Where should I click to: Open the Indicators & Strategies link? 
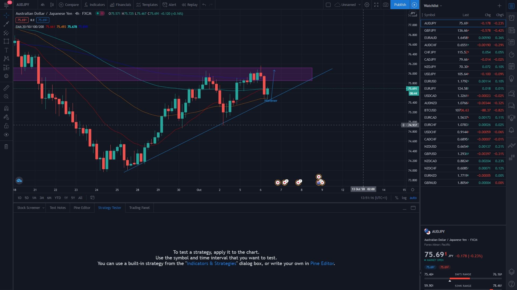(211, 263)
